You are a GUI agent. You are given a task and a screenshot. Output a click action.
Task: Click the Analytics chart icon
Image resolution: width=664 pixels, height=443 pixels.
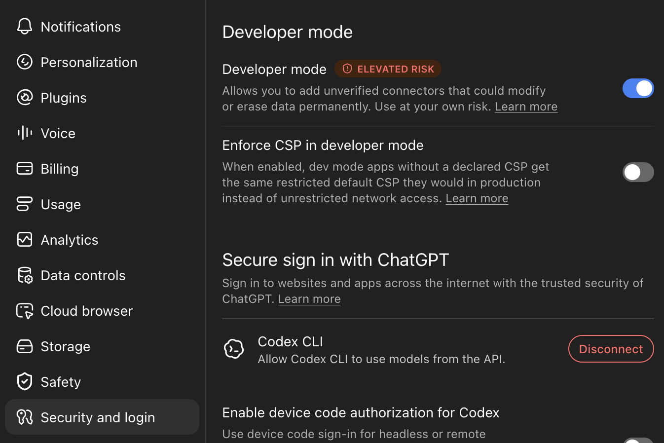click(25, 239)
